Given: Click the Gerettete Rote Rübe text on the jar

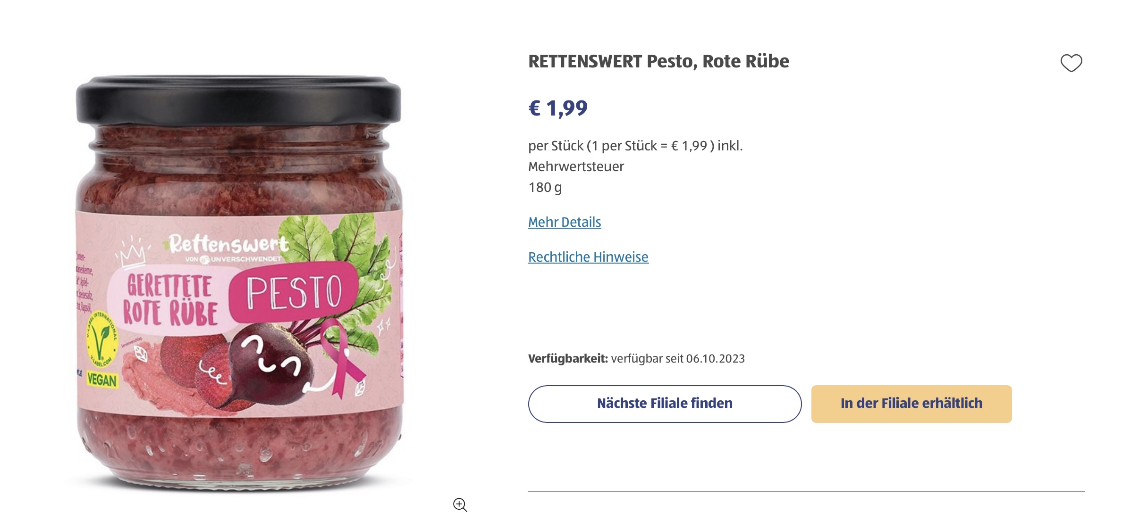Looking at the screenshot, I should (x=170, y=300).
